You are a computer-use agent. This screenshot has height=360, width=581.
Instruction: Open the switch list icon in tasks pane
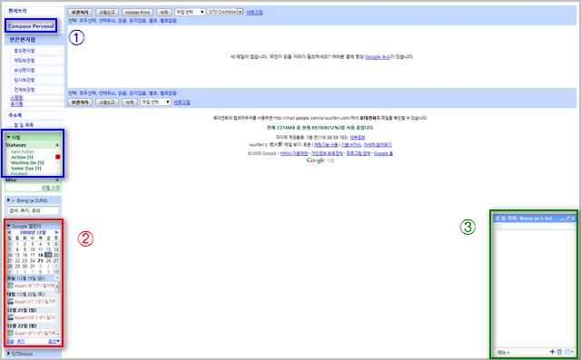569,352
